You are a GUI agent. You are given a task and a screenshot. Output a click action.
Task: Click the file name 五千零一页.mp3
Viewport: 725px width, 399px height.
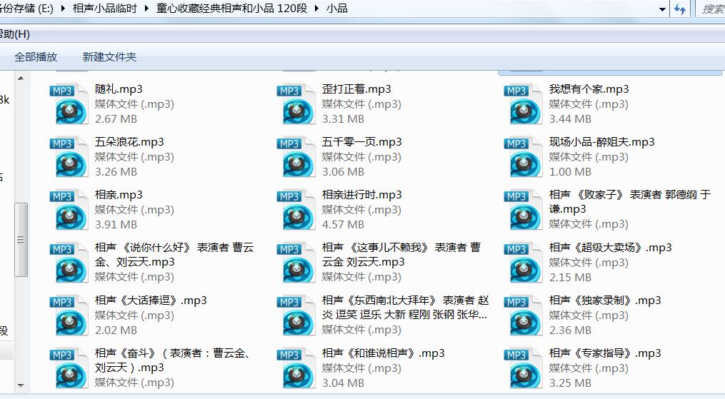[x=362, y=142]
